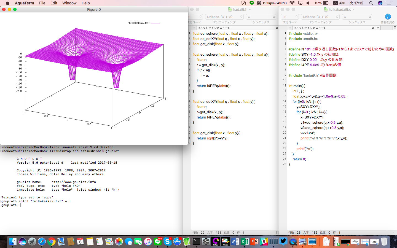Open Skype from the Dock

167,242
